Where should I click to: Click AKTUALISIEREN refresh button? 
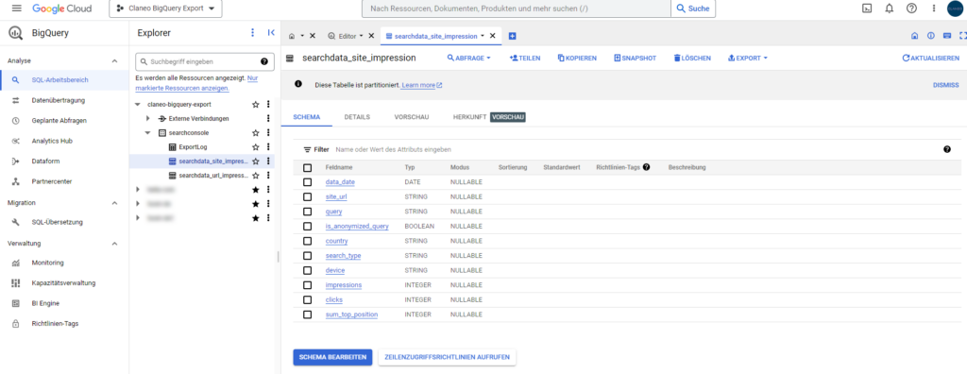(930, 58)
